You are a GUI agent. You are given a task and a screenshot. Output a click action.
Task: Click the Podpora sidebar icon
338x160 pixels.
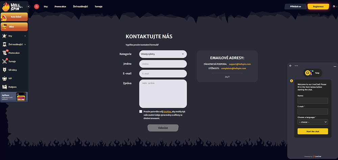pyautogui.click(x=4, y=87)
